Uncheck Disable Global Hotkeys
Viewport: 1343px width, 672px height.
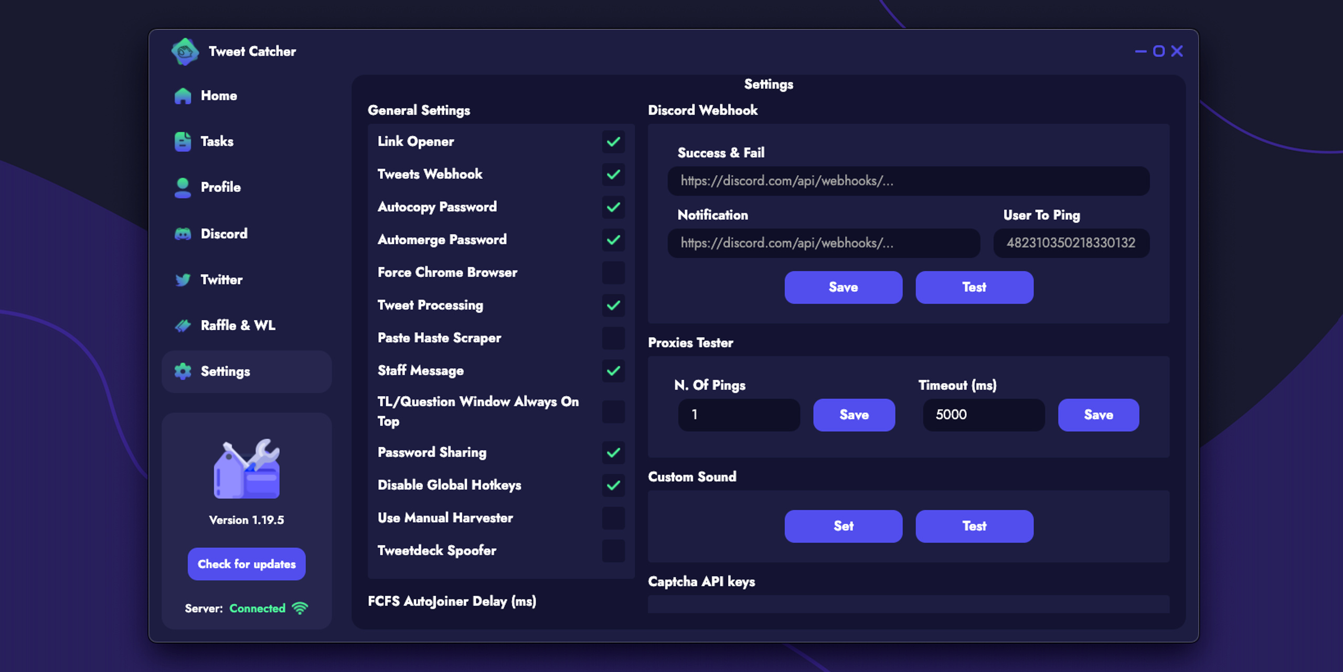[x=613, y=485]
